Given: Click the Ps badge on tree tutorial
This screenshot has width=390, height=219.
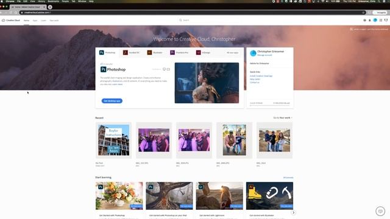Looking at the screenshot, I should pos(151,187).
